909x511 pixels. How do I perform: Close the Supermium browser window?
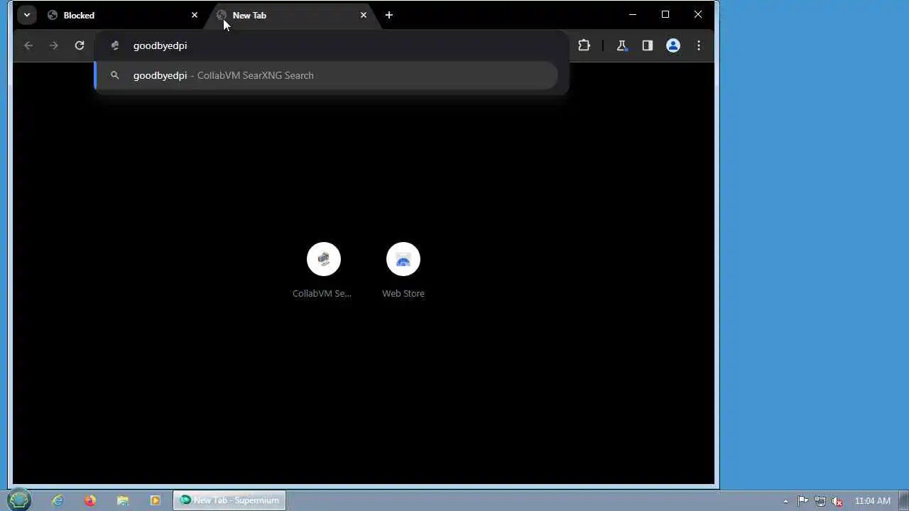(x=698, y=14)
